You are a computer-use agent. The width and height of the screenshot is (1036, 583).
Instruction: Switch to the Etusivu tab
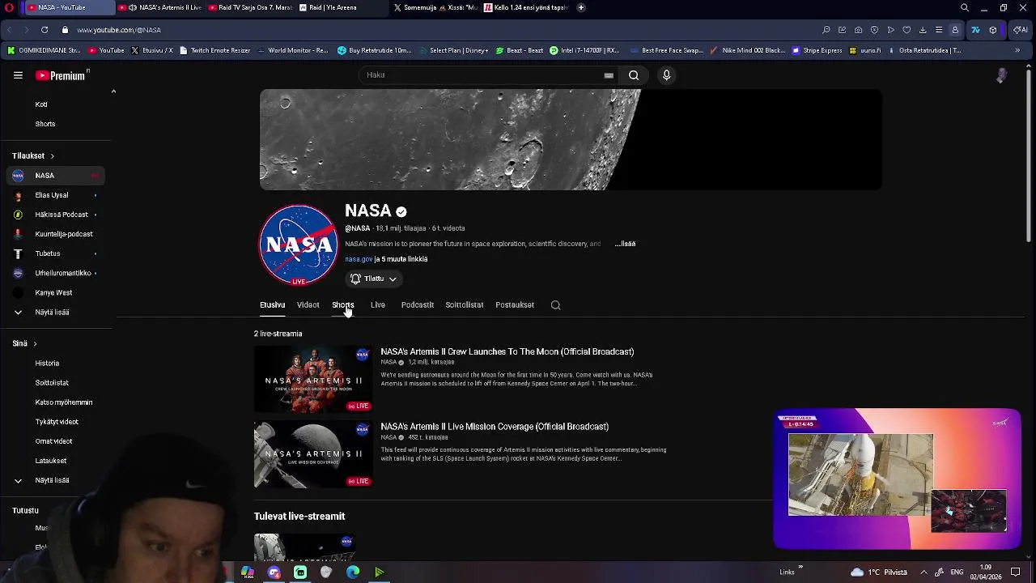pyautogui.click(x=272, y=305)
